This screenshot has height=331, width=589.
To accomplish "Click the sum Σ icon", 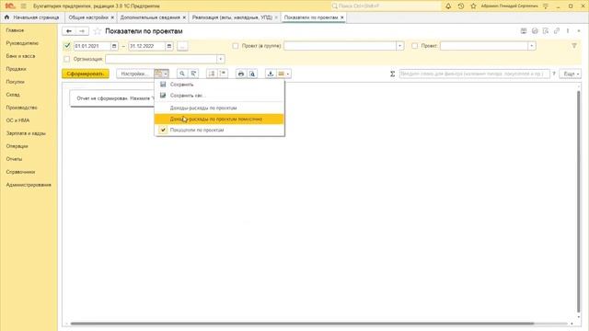I will (392, 74).
